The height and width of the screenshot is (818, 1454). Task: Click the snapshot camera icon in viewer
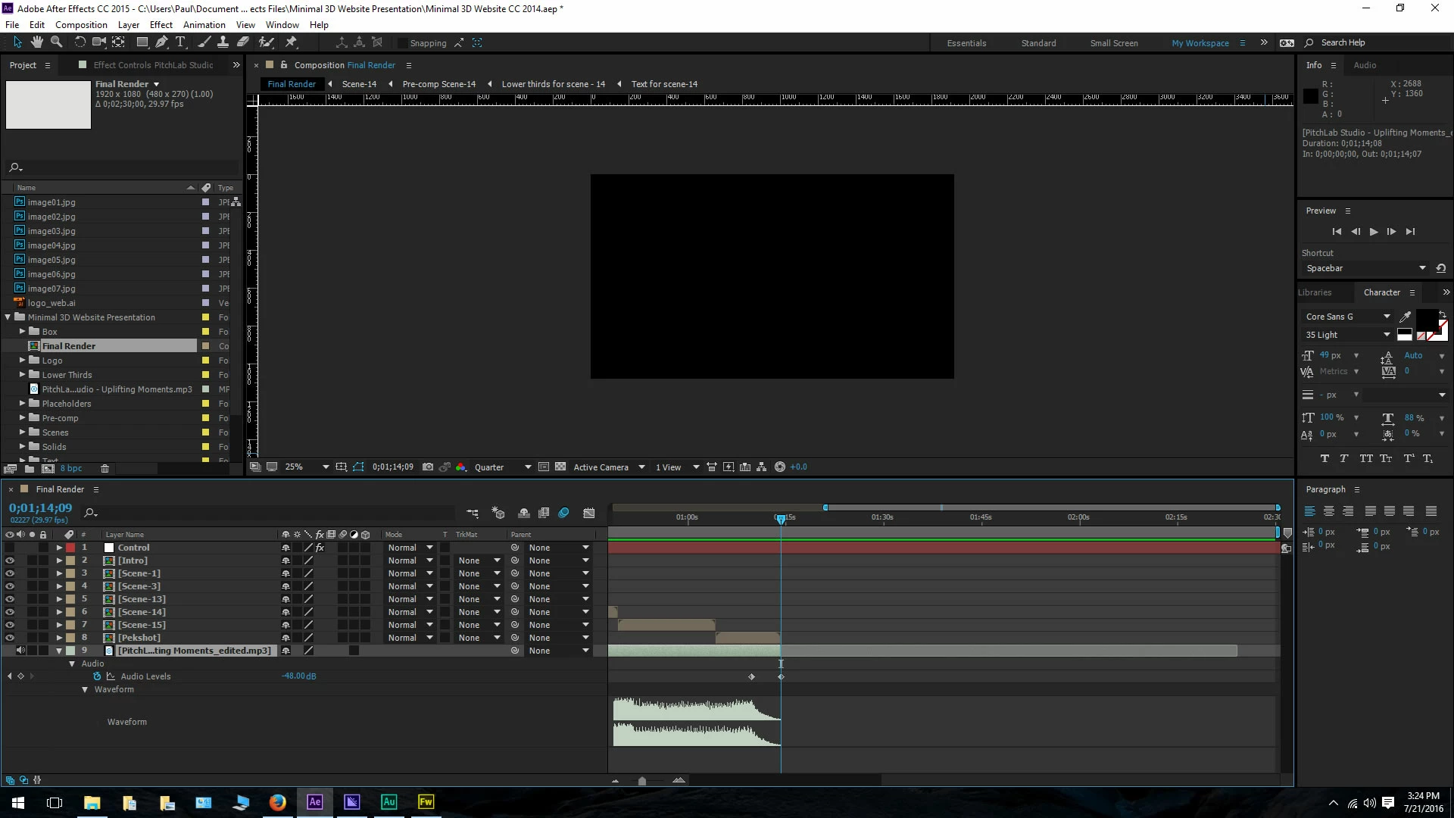coord(428,467)
